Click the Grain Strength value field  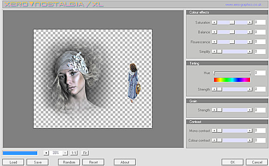pos(260,110)
